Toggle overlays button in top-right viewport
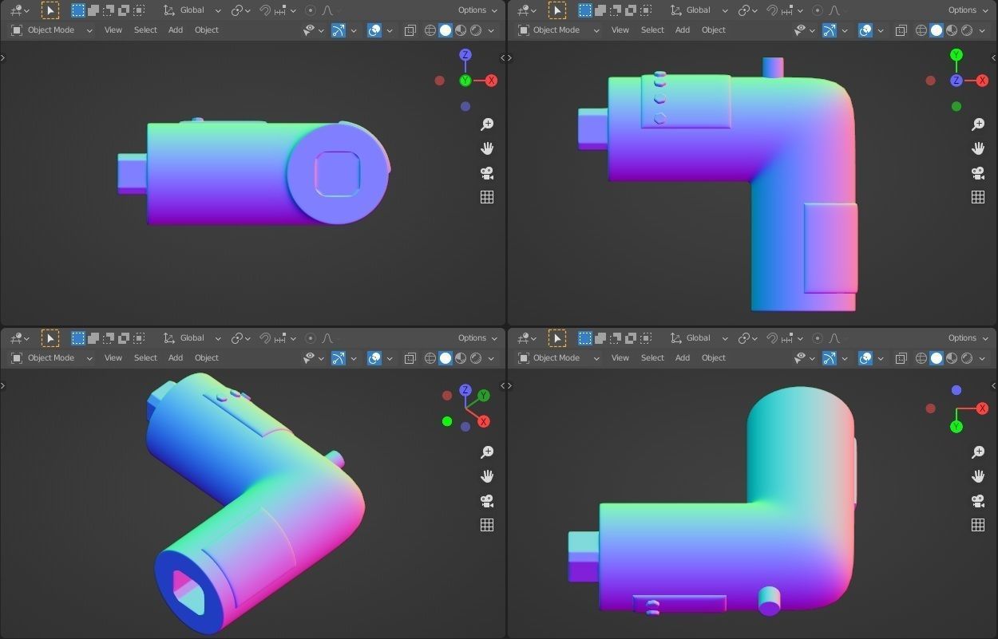The width and height of the screenshot is (998, 639). (865, 30)
